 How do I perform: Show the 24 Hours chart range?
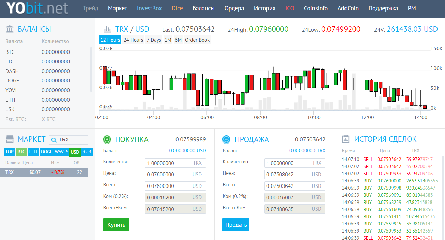point(133,40)
